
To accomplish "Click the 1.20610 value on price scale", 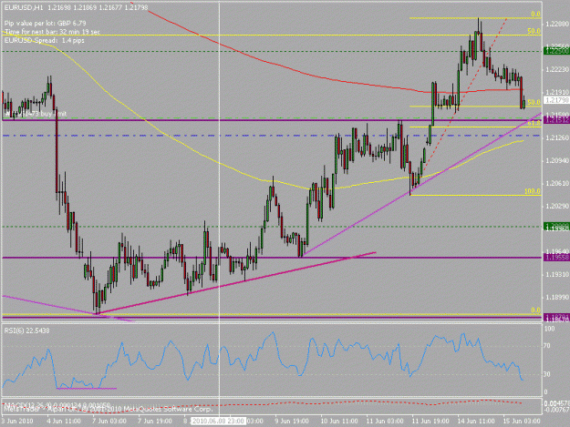I will [x=557, y=184].
